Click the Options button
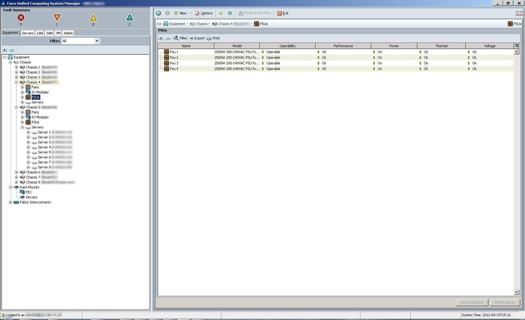 click(204, 13)
